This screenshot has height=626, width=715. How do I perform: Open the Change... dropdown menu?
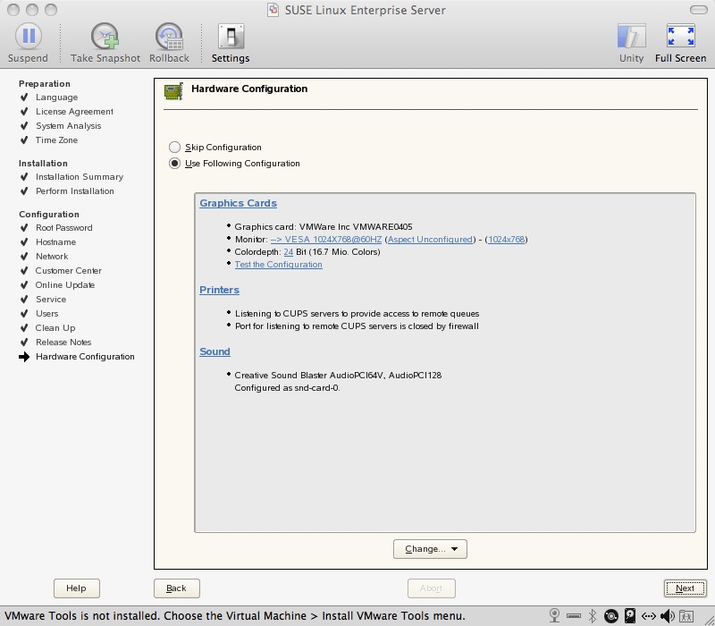coord(430,549)
